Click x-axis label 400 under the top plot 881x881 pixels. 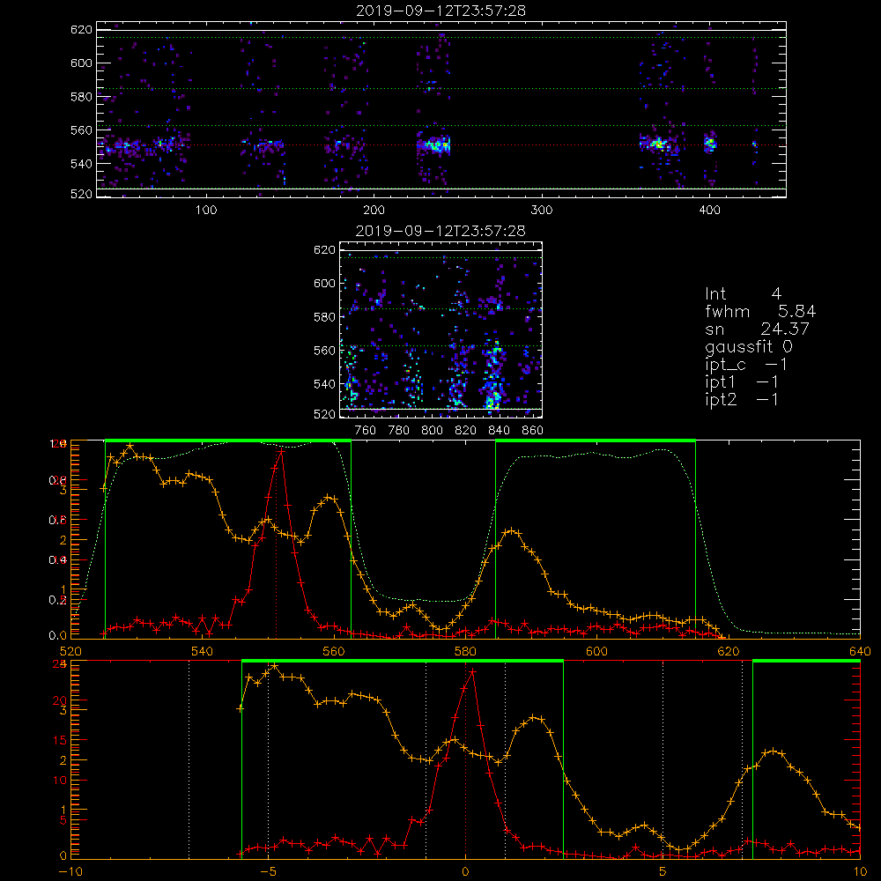pyautogui.click(x=709, y=211)
